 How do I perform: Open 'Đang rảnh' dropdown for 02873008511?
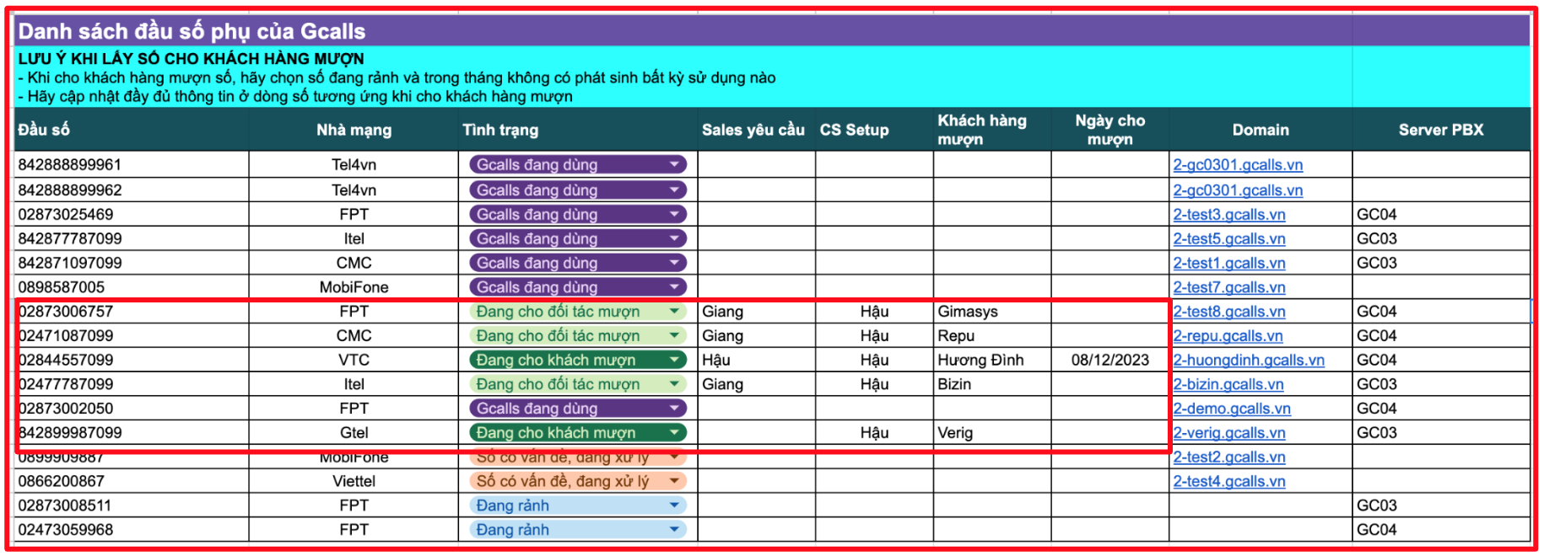coord(674,506)
